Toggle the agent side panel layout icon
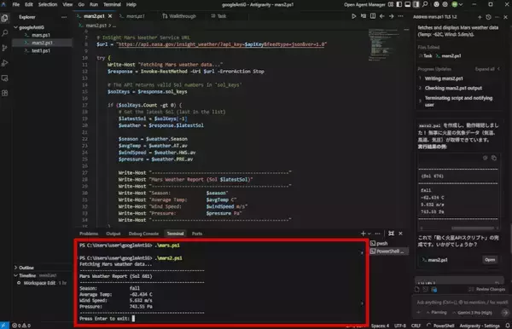 coord(416,4)
